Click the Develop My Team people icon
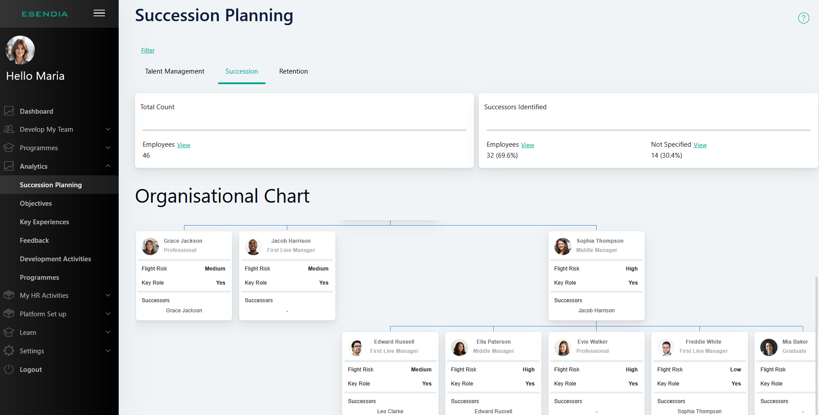This screenshot has height=415, width=819. (9, 129)
